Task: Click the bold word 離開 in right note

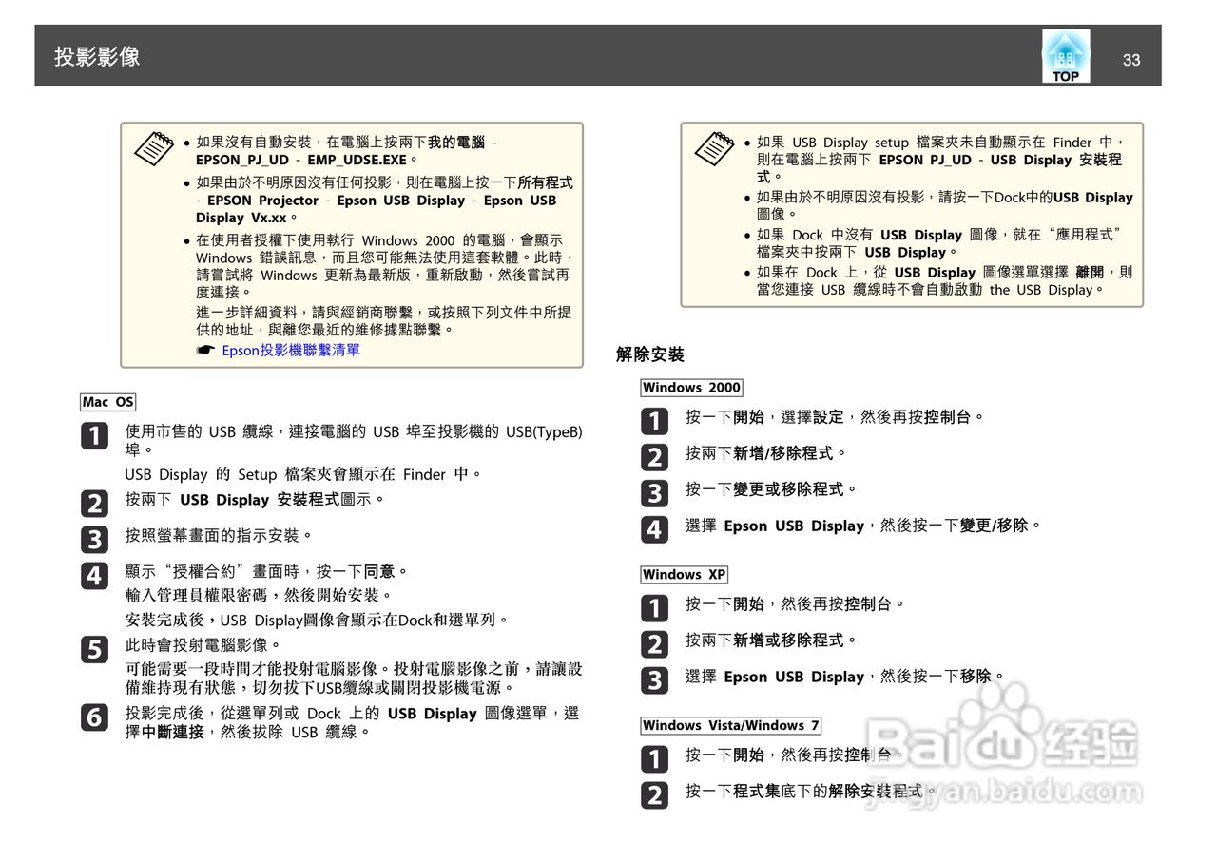Action: click(x=1090, y=272)
